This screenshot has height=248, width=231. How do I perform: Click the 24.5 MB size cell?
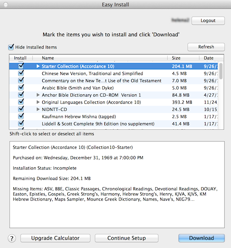click(180, 109)
